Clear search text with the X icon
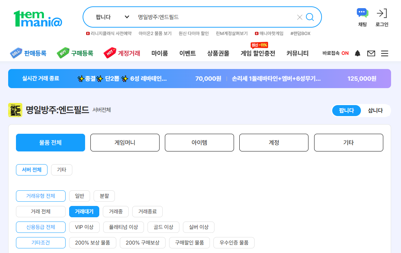 (300, 17)
